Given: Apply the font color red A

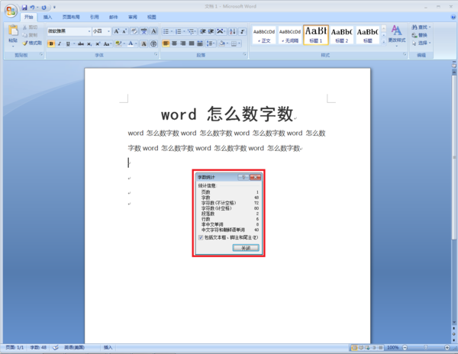Looking at the screenshot, I should click(131, 43).
